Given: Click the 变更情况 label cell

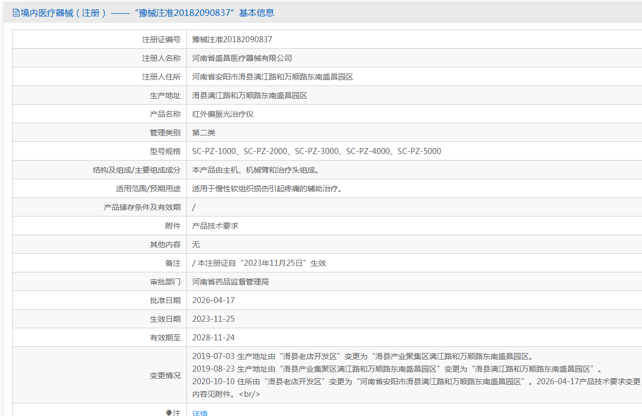Looking at the screenshot, I should 99,375.
